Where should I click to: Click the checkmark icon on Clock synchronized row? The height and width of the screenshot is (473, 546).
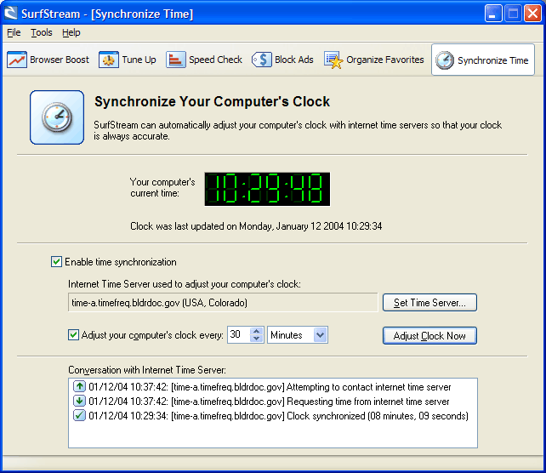coord(79,415)
